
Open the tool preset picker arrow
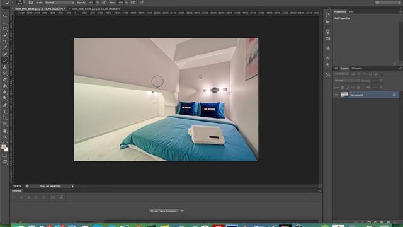click(x=13, y=3)
